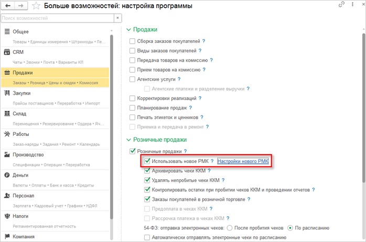Image resolution: width=366 pixels, height=242 pixels.
Task: Uncheck Удалять непробитые чеки ККМ checkbox
Action: click(x=147, y=180)
